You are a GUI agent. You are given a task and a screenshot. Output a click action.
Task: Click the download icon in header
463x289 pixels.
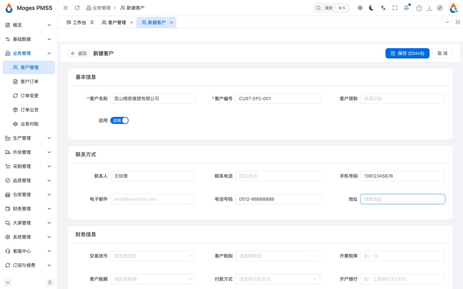click(x=430, y=8)
